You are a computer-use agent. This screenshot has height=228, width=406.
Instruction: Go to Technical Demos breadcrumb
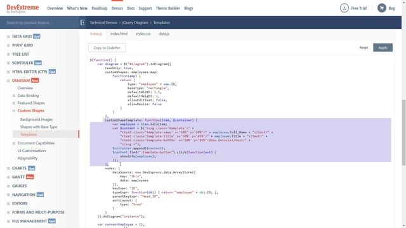[x=103, y=23]
